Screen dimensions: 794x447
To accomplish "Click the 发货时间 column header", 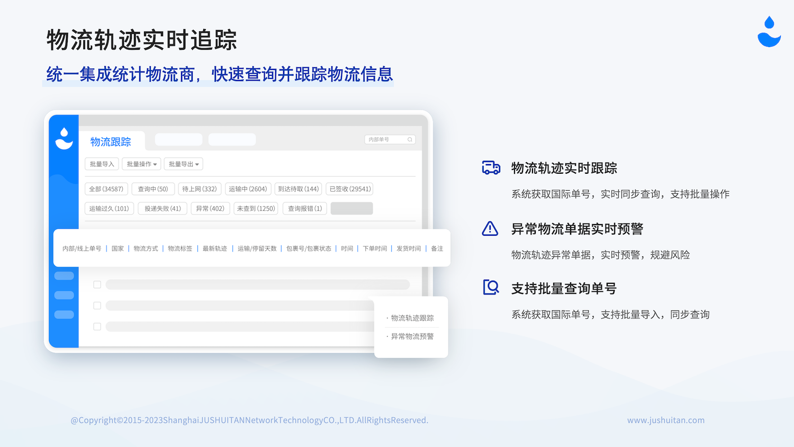I will click(x=409, y=248).
